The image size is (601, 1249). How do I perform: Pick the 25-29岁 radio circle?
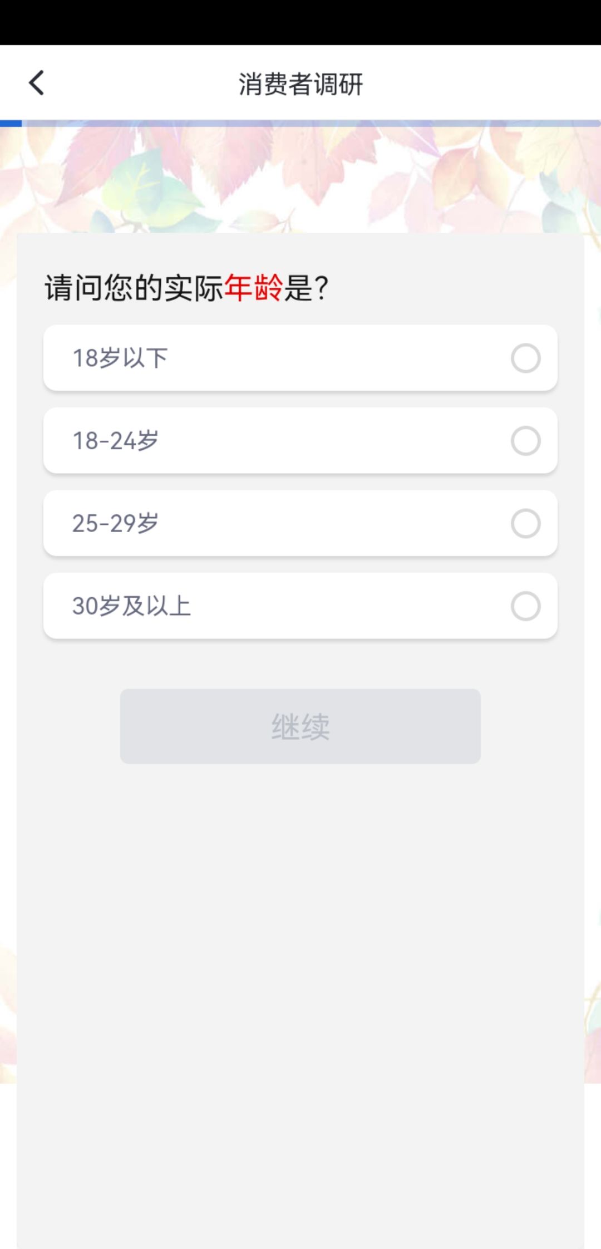pos(525,523)
